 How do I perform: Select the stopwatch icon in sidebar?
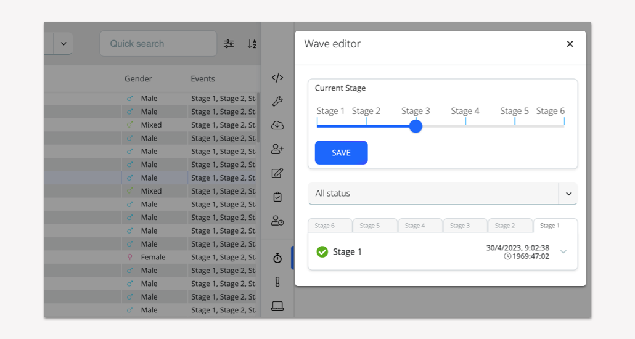click(x=277, y=258)
